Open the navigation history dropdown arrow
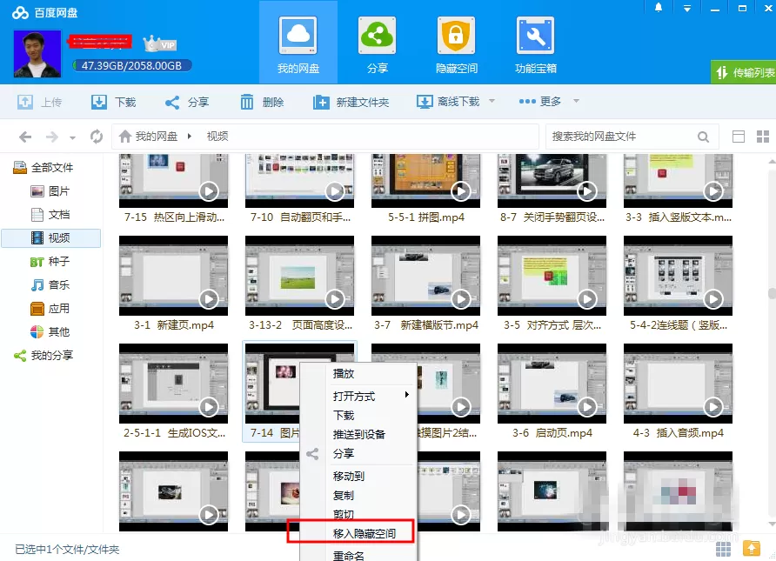 (73, 138)
